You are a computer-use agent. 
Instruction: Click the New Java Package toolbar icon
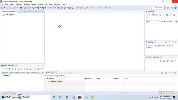(x=62, y=8)
